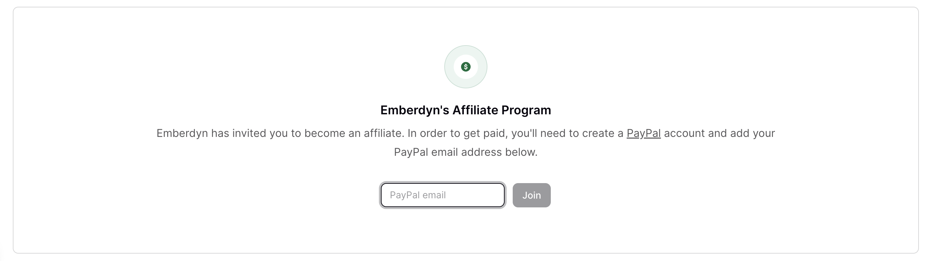Click the heading Emberdyn's Affiliate Program
Image resolution: width=929 pixels, height=261 pixels.
(466, 110)
